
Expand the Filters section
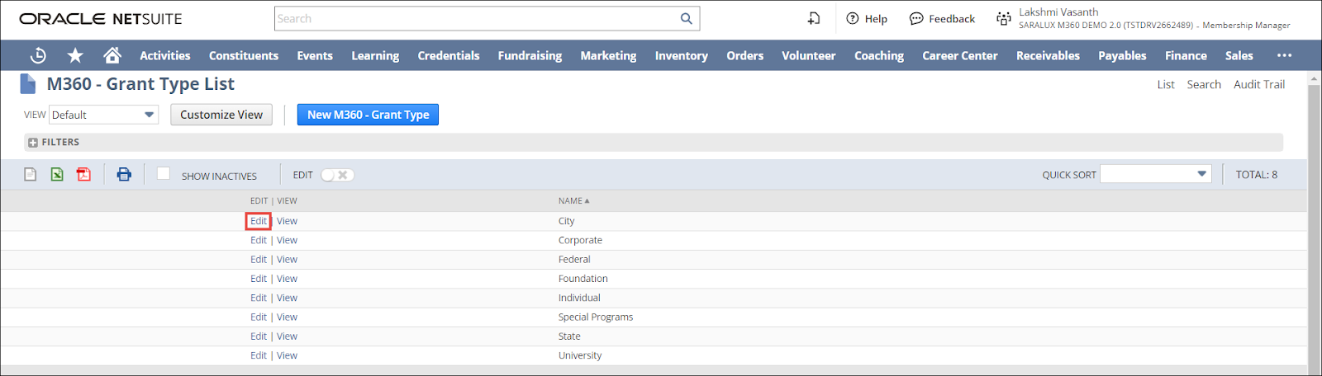(x=33, y=143)
